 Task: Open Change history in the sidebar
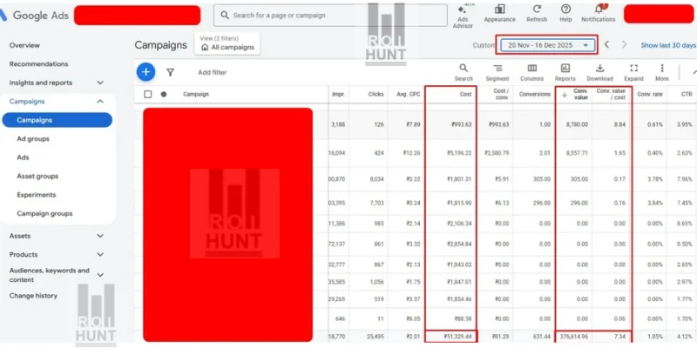click(33, 296)
